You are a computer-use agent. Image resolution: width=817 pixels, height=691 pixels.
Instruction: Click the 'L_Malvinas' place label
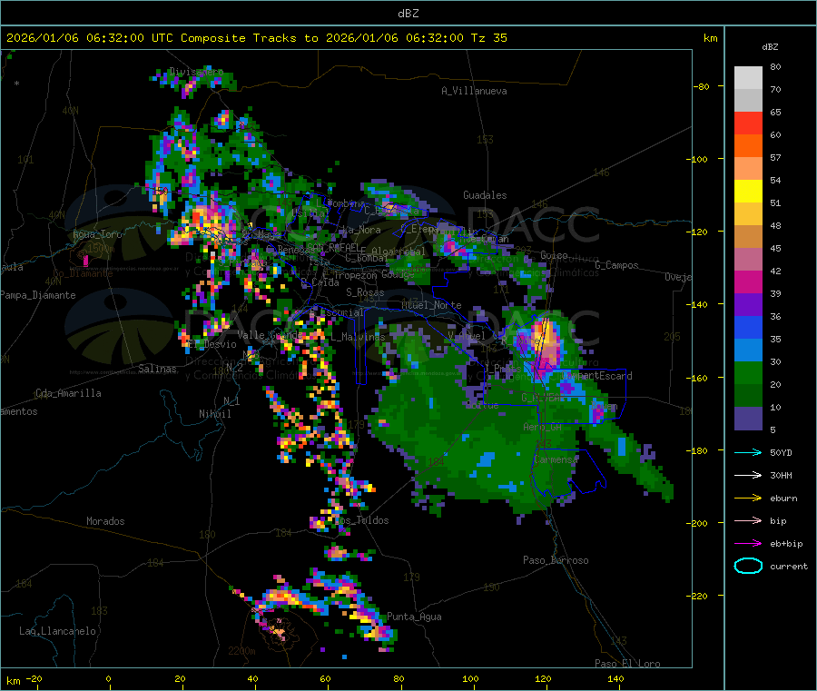point(358,338)
